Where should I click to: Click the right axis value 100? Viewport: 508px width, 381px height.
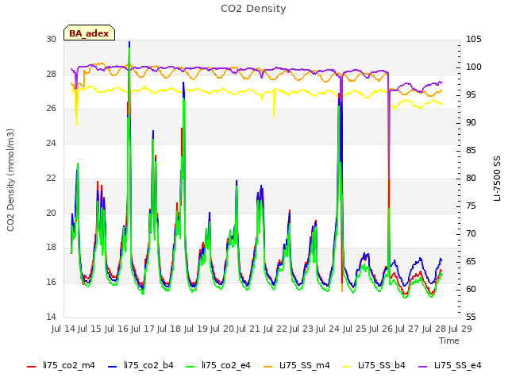[x=474, y=67]
